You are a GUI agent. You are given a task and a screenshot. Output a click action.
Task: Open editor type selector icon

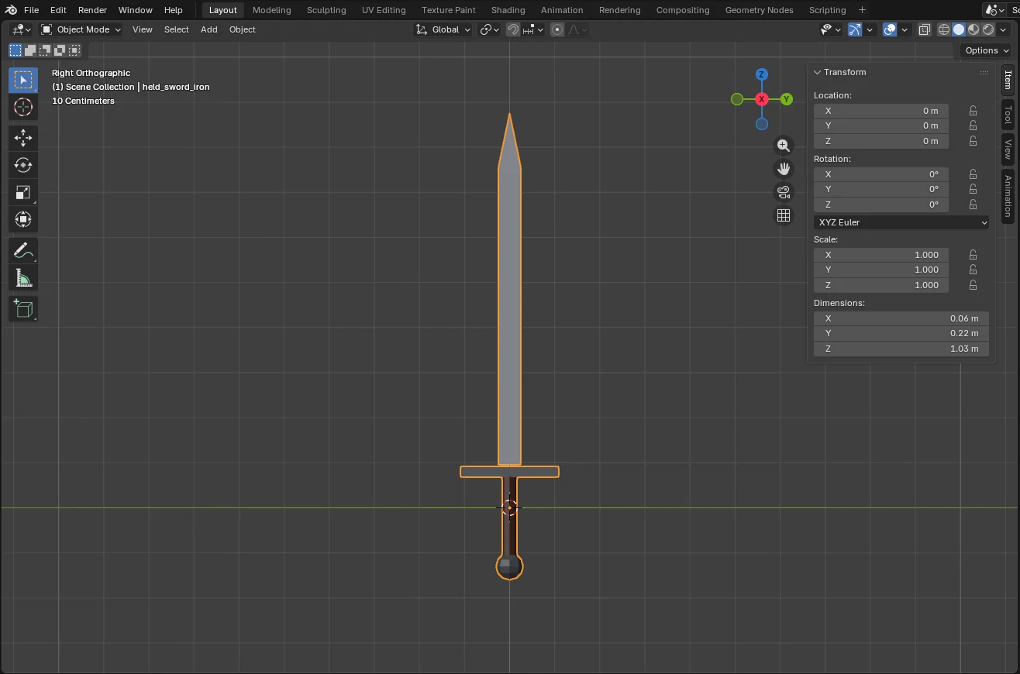tap(21, 29)
